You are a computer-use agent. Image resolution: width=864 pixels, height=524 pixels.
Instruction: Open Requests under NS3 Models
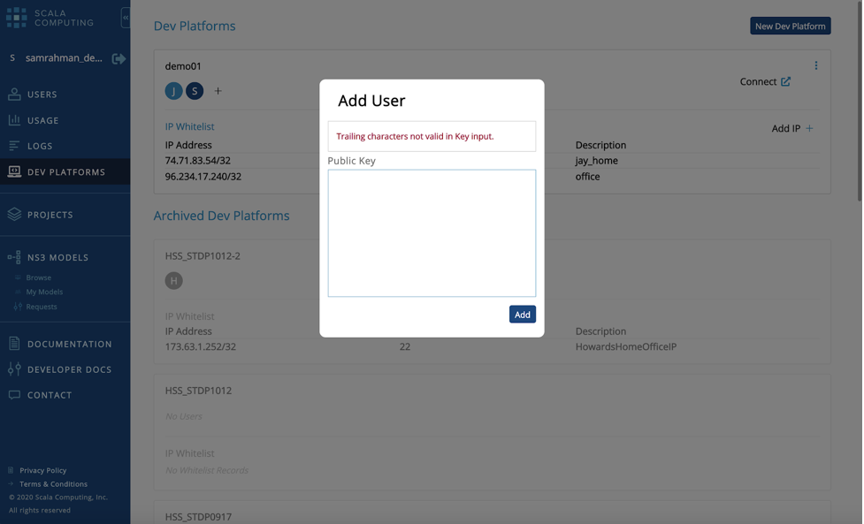(41, 307)
